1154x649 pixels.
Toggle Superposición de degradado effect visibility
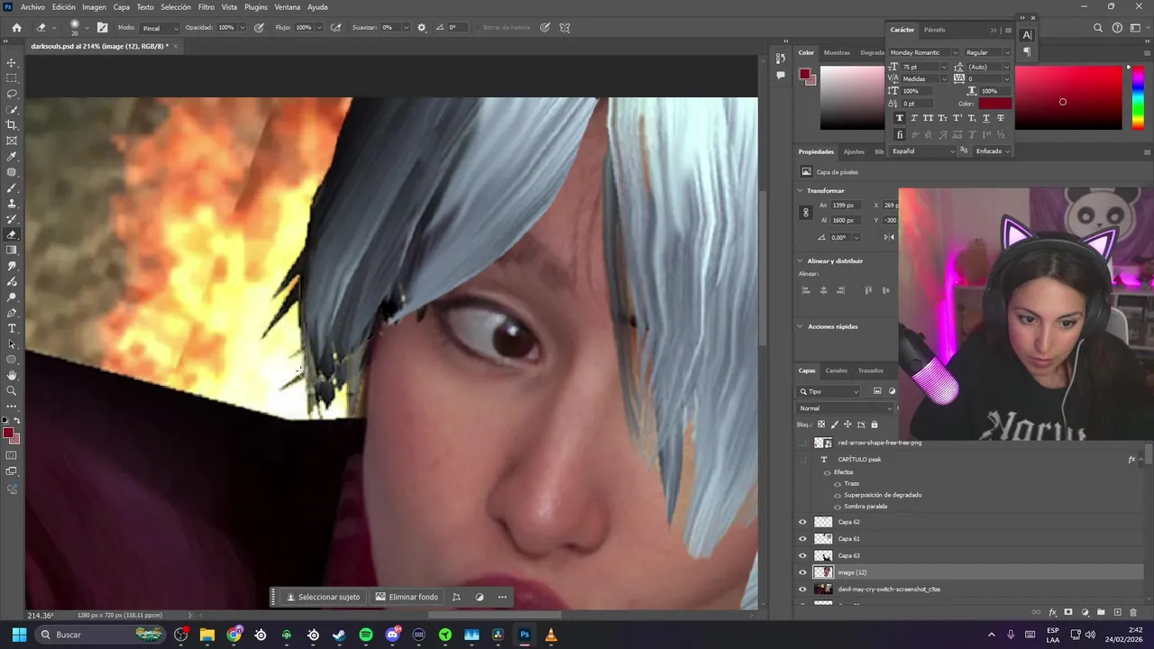click(837, 495)
